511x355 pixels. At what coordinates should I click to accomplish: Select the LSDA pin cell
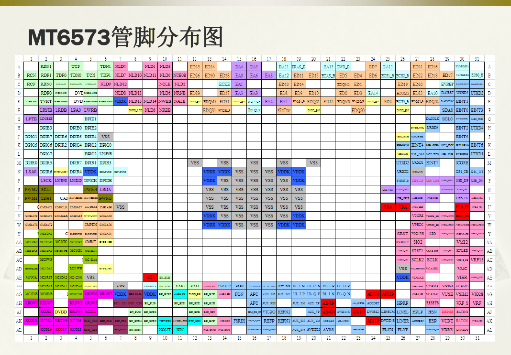pyautogui.click(x=105, y=189)
